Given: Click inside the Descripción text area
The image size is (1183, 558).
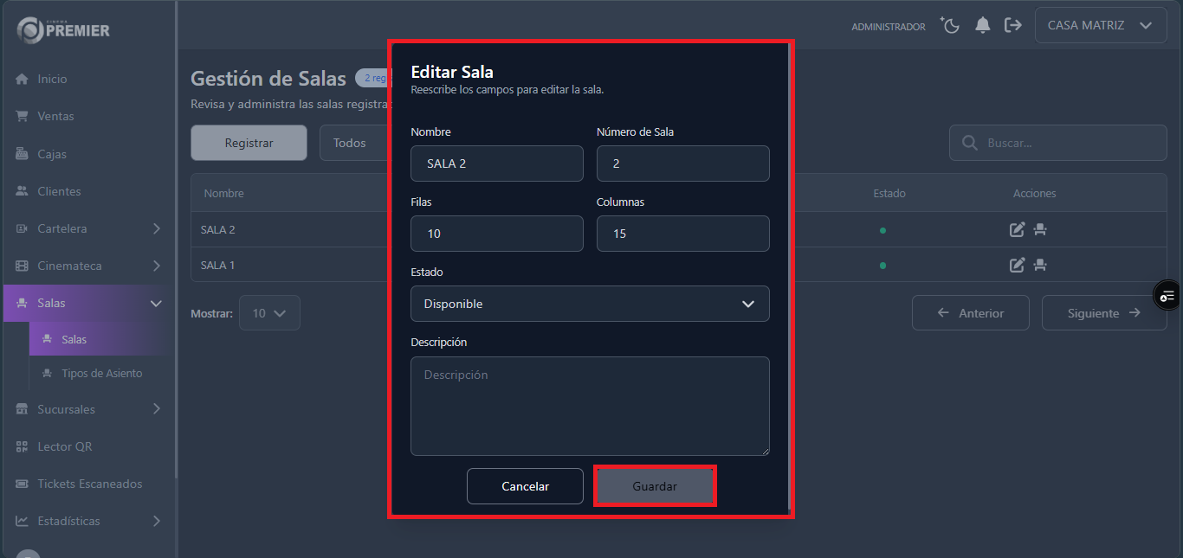Looking at the screenshot, I should tap(590, 406).
